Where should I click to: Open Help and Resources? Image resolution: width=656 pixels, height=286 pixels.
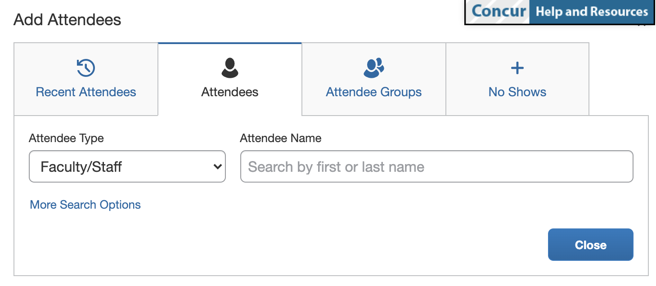tap(592, 12)
